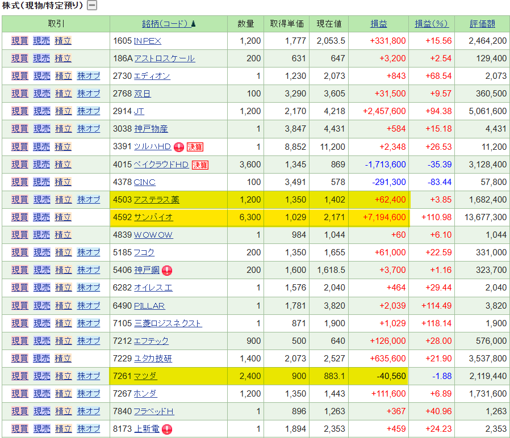Collapse the 株式(現物/特定預り) section
510x438 pixels.
click(93, 5)
